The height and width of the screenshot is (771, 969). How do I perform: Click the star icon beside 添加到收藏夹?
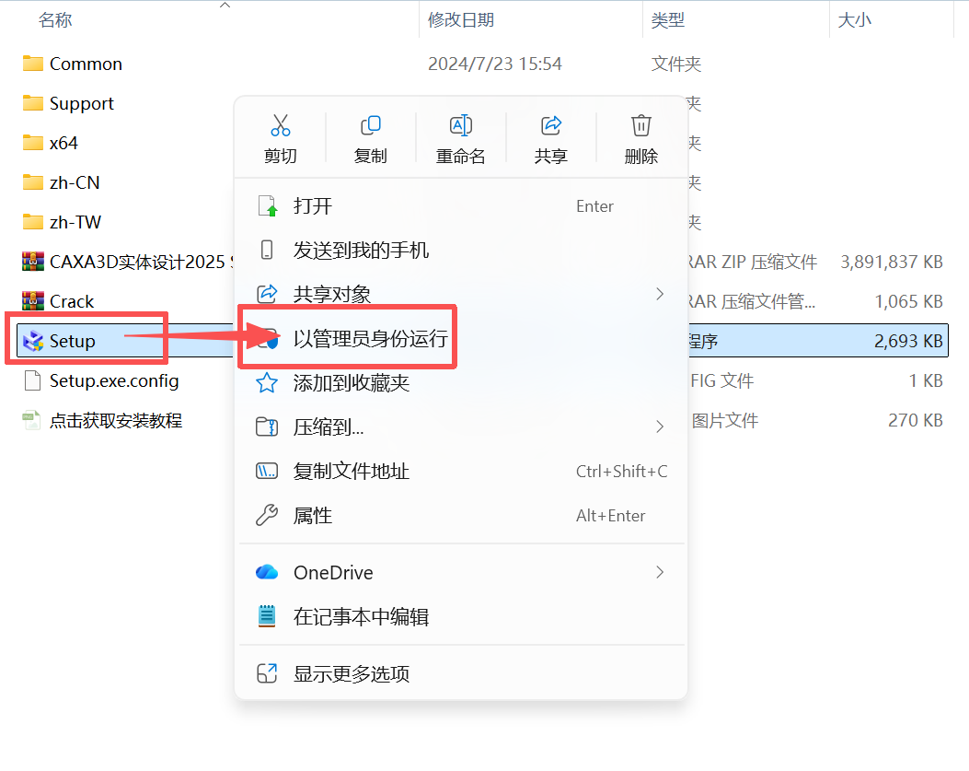pyautogui.click(x=267, y=383)
